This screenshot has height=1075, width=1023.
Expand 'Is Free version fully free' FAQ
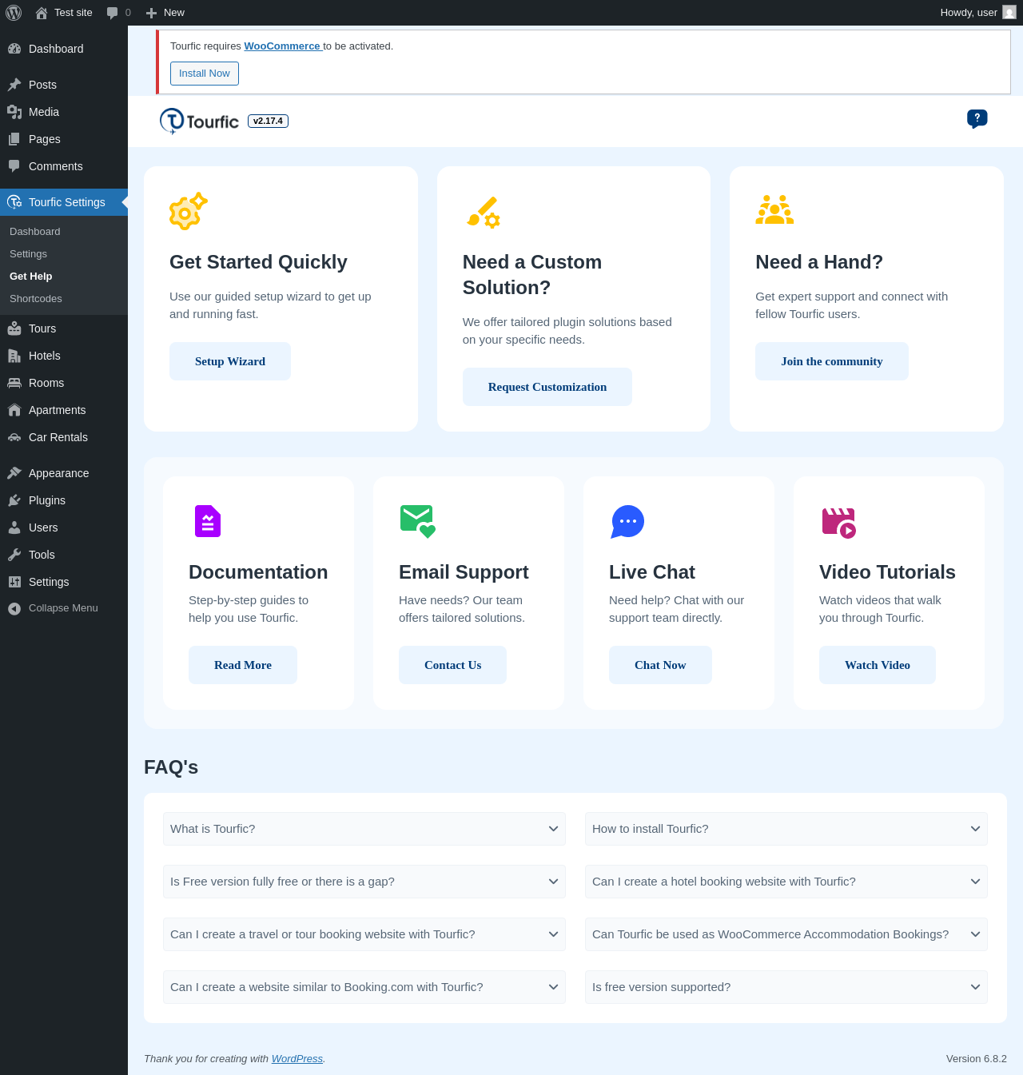click(364, 882)
